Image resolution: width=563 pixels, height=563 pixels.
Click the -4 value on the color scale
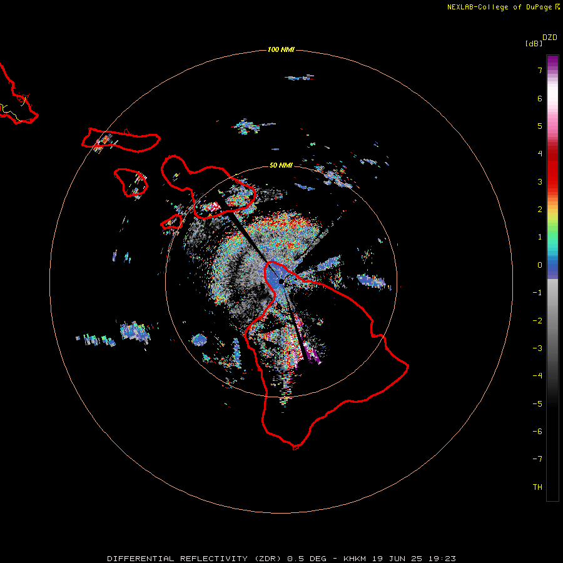point(537,375)
